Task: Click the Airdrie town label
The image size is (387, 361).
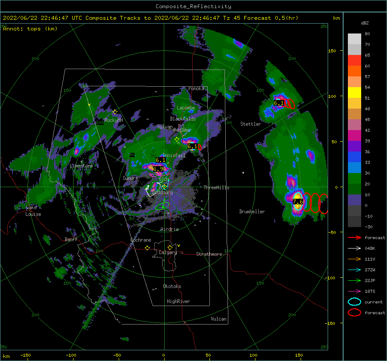Action: click(x=169, y=229)
